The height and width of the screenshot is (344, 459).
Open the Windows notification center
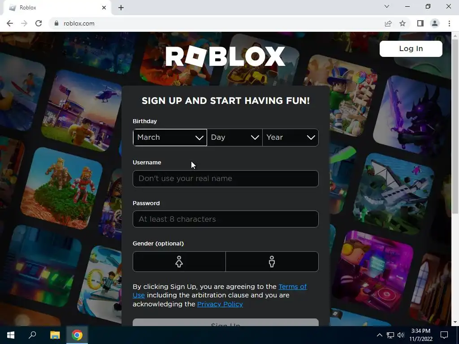[444, 335]
